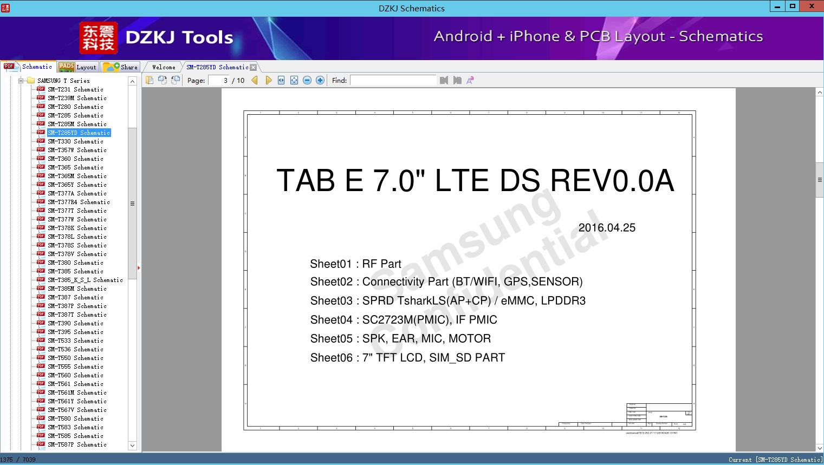Click the highlighted SM-T285YD Schematic item
824x465 pixels.
[79, 133]
